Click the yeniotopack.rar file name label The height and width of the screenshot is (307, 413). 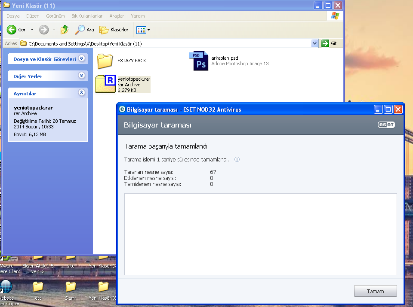pyautogui.click(x=134, y=79)
